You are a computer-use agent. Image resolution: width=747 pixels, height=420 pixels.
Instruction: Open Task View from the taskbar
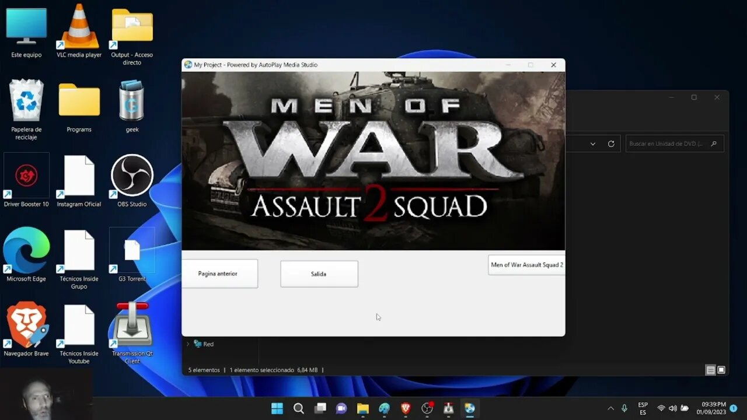[x=320, y=408]
